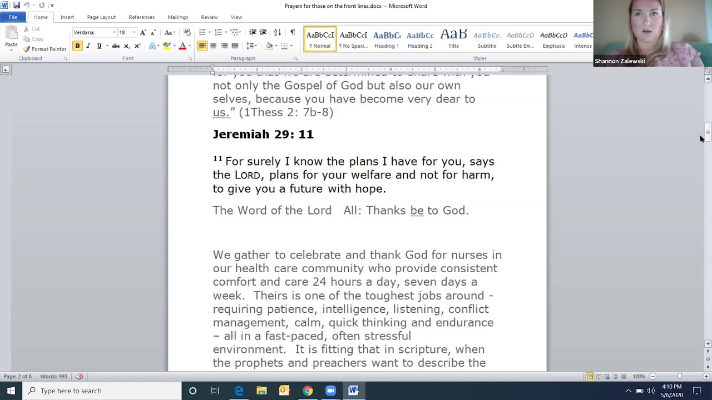Increase paragraph indent
Image resolution: width=712 pixels, height=400 pixels.
263,32
